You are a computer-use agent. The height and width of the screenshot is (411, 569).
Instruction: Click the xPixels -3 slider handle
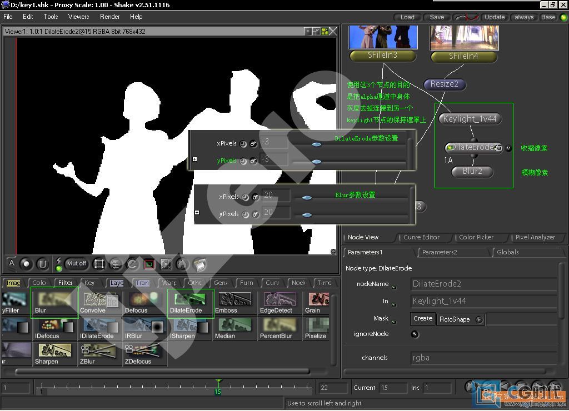click(316, 144)
